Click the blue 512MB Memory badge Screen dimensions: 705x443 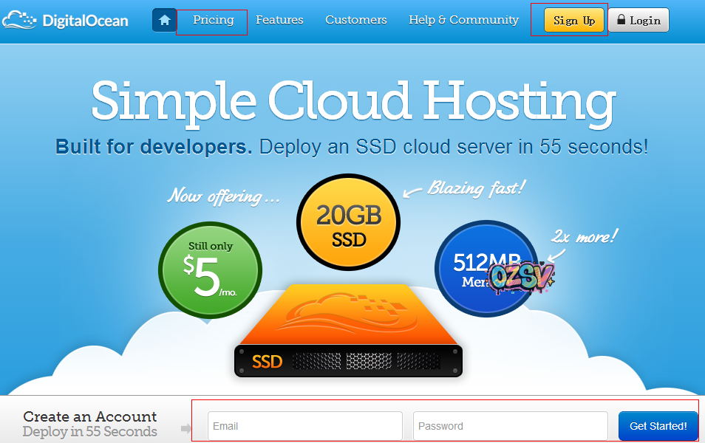487,269
